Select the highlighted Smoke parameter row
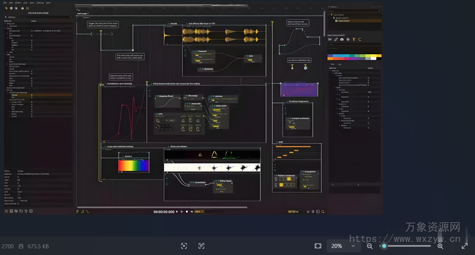 (x=39, y=95)
